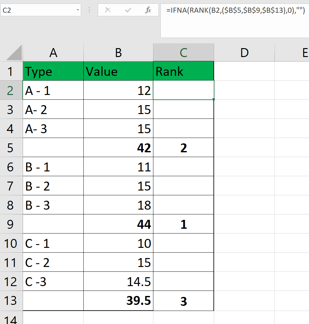Select cell with value 14.5

pos(118,282)
